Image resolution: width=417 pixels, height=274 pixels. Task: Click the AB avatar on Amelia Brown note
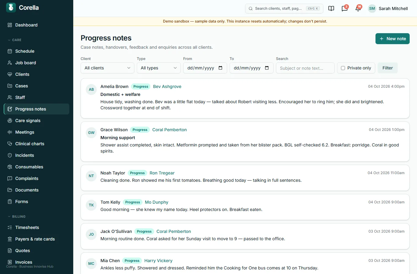tap(91, 90)
